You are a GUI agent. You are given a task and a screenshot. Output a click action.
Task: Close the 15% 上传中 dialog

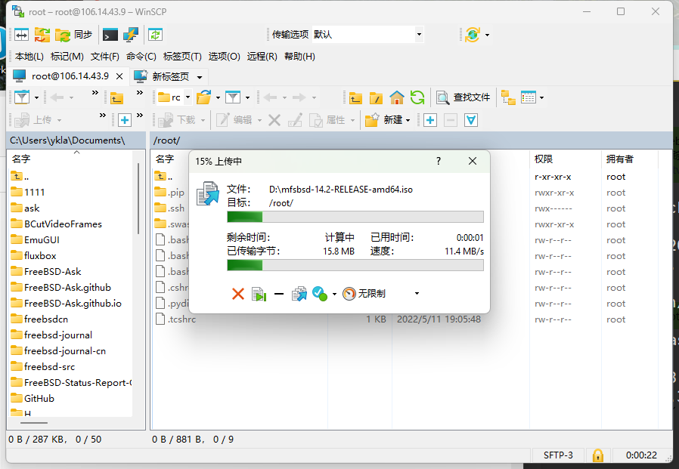click(473, 161)
